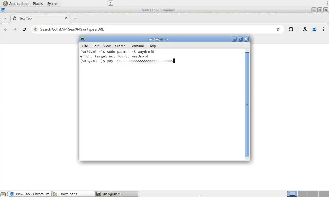This screenshot has height=197, width=329.
Task: Open the terminal View menu
Action: tap(107, 46)
